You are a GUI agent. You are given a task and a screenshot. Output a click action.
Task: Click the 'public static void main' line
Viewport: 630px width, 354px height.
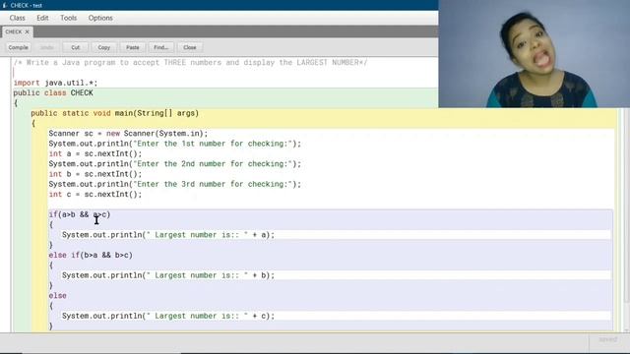115,113
